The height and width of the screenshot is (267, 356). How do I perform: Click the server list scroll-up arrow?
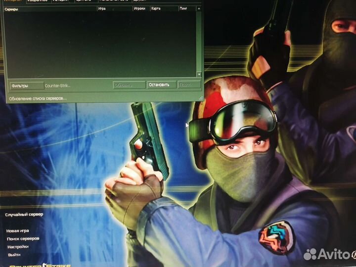pos(199,9)
